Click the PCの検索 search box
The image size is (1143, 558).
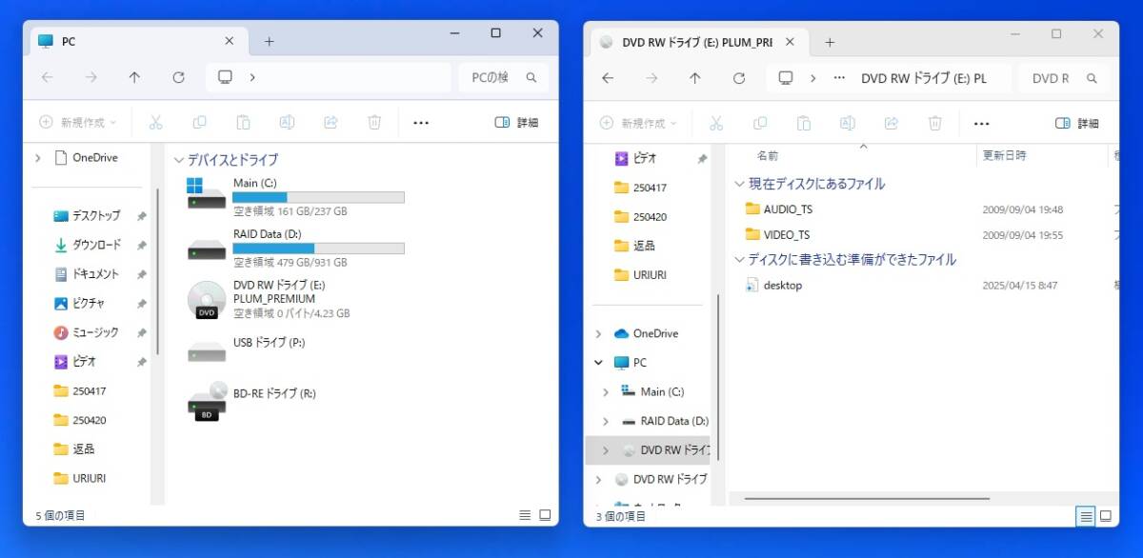504,77
